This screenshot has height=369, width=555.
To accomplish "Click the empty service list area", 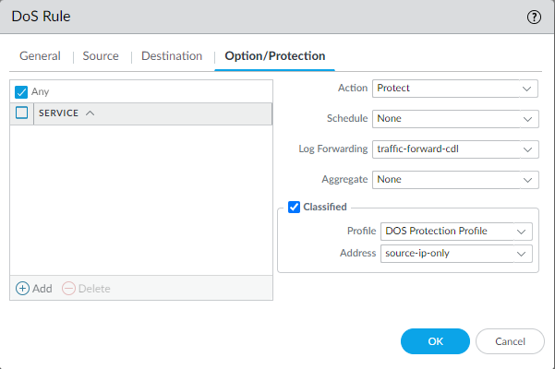I will coord(141,198).
